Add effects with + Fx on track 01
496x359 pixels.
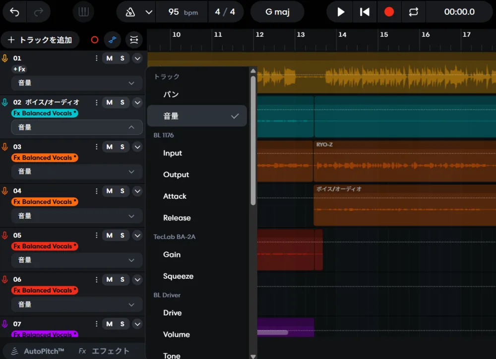(x=19, y=69)
